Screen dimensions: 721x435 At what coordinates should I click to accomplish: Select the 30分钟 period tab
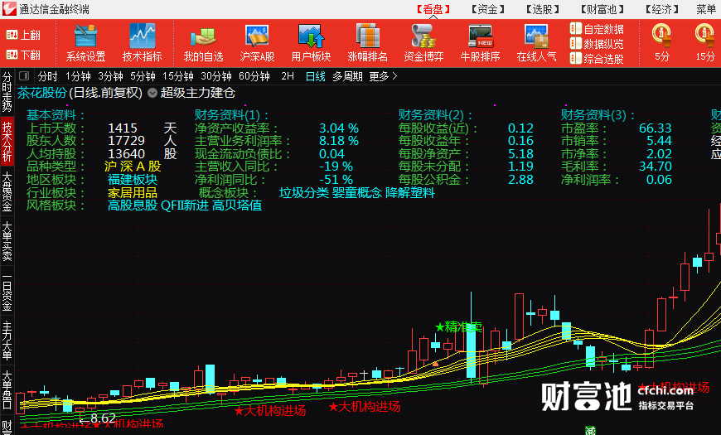216,76
